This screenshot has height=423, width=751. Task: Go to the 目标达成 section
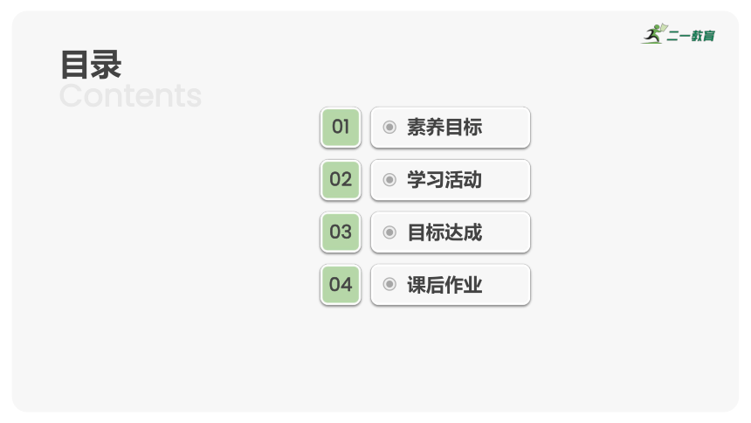click(451, 232)
